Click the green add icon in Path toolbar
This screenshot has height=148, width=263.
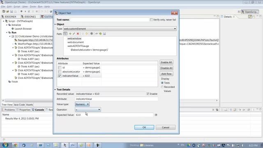[70, 34]
